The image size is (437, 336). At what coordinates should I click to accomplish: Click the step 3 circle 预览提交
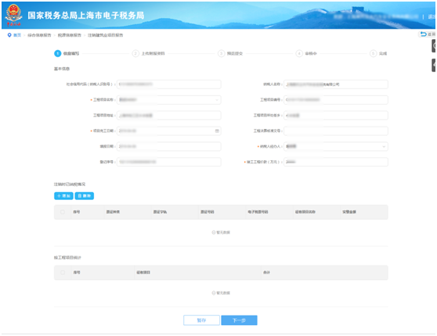tap(221, 53)
